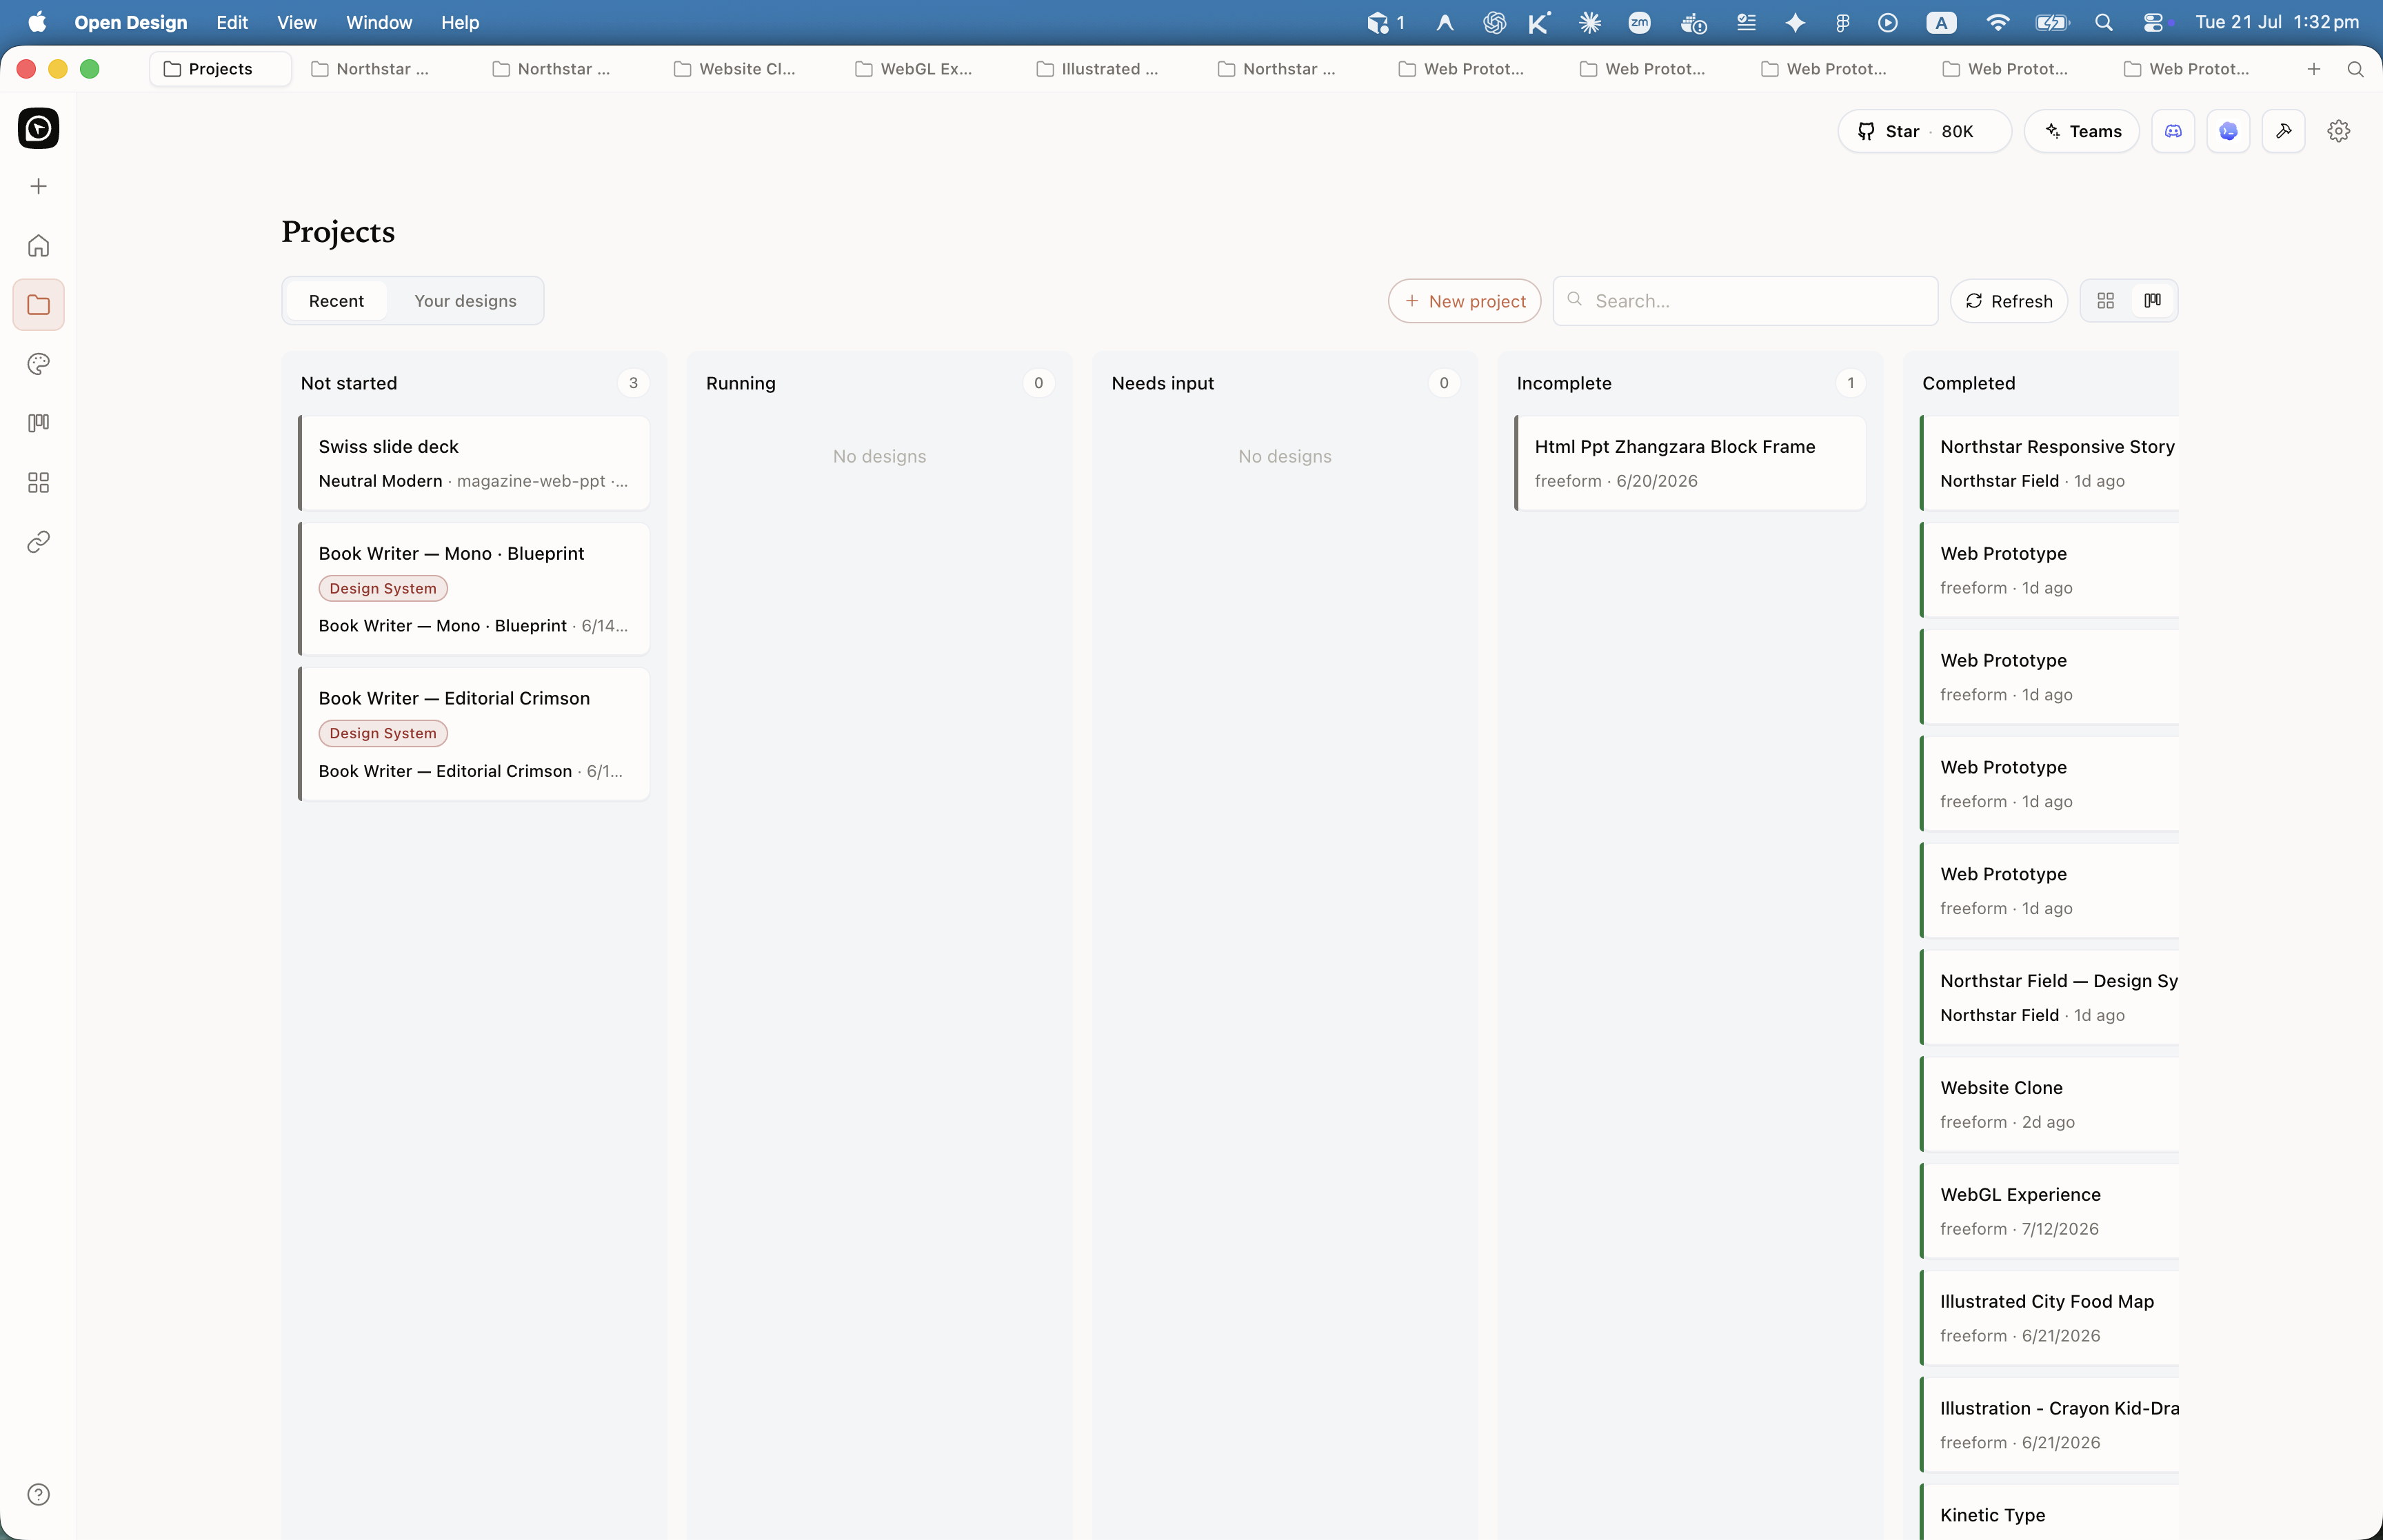Click the date and time in menu bar
2383x1540 pixels.
(x=2277, y=22)
